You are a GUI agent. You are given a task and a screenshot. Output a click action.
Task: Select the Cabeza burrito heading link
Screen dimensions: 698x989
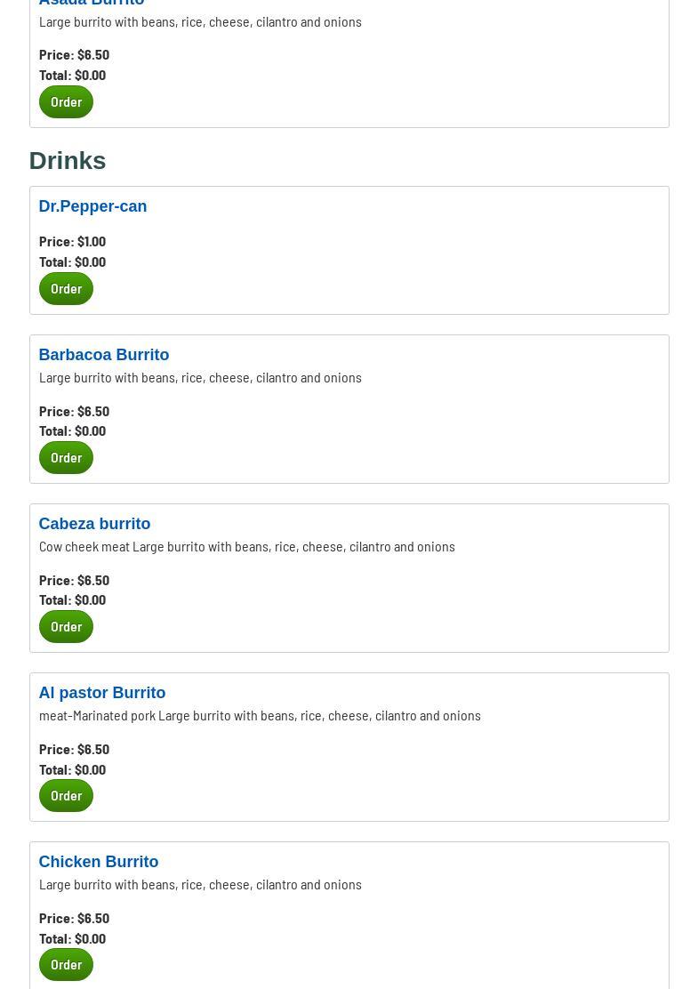94,524
